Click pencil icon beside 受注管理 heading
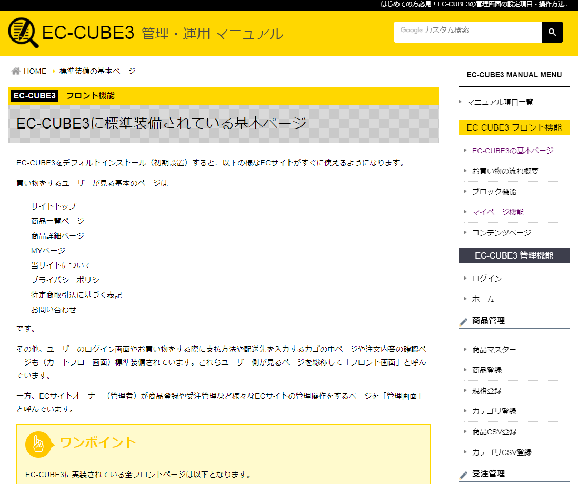Viewport: 578px width, 484px height. coord(464,475)
